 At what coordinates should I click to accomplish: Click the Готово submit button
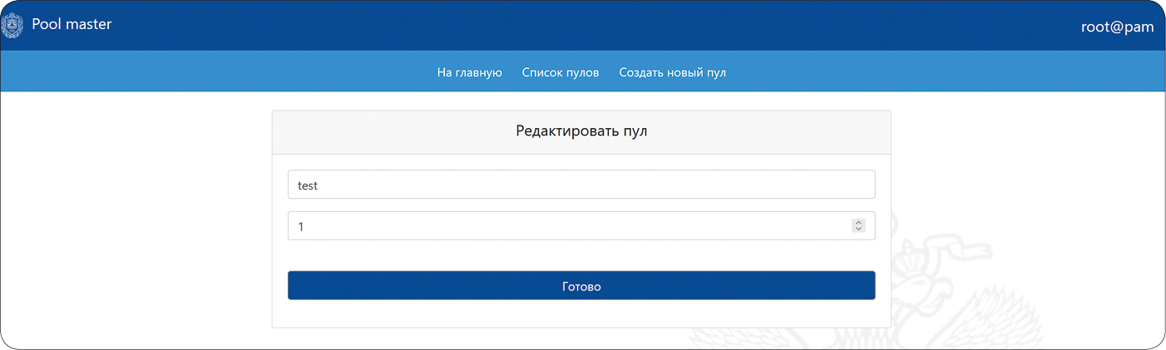click(581, 286)
